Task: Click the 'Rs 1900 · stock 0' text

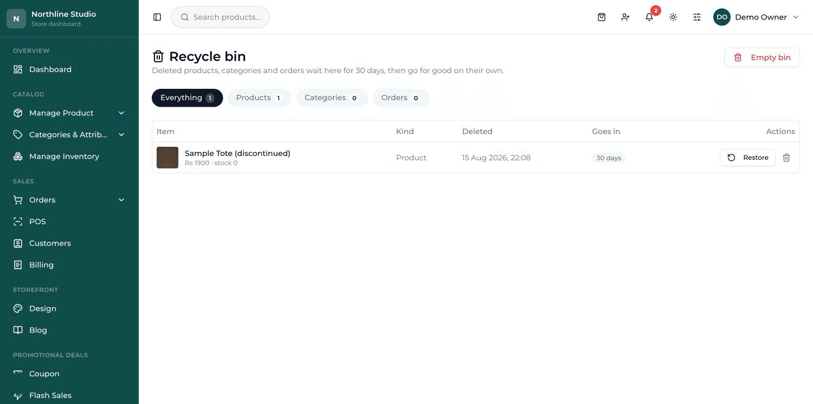Action: [211, 163]
